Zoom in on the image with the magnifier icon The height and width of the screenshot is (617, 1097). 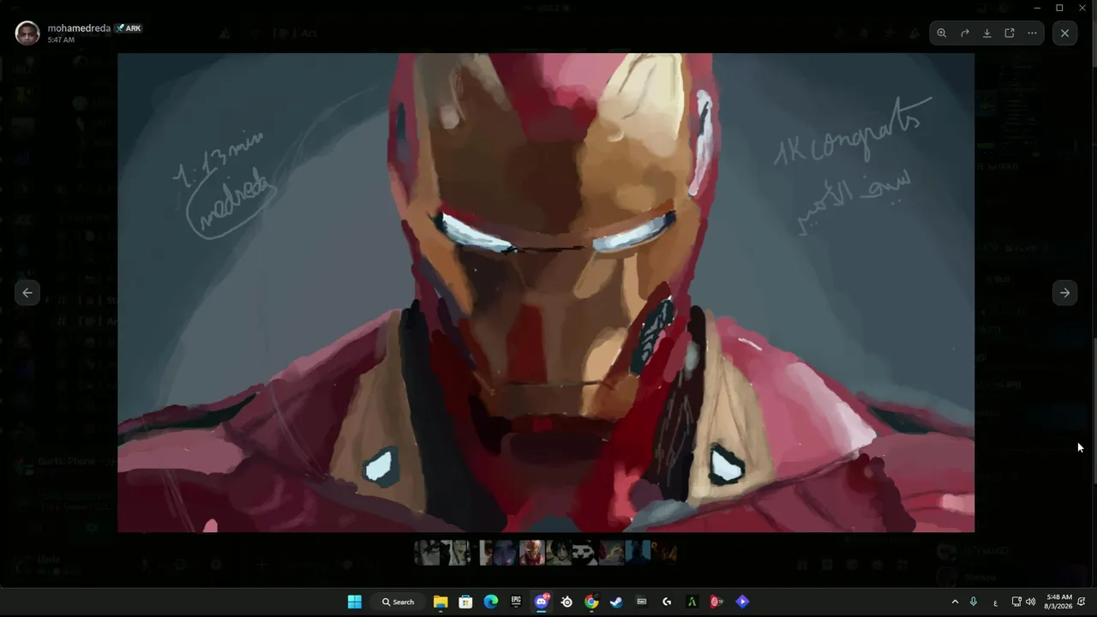[942, 33]
